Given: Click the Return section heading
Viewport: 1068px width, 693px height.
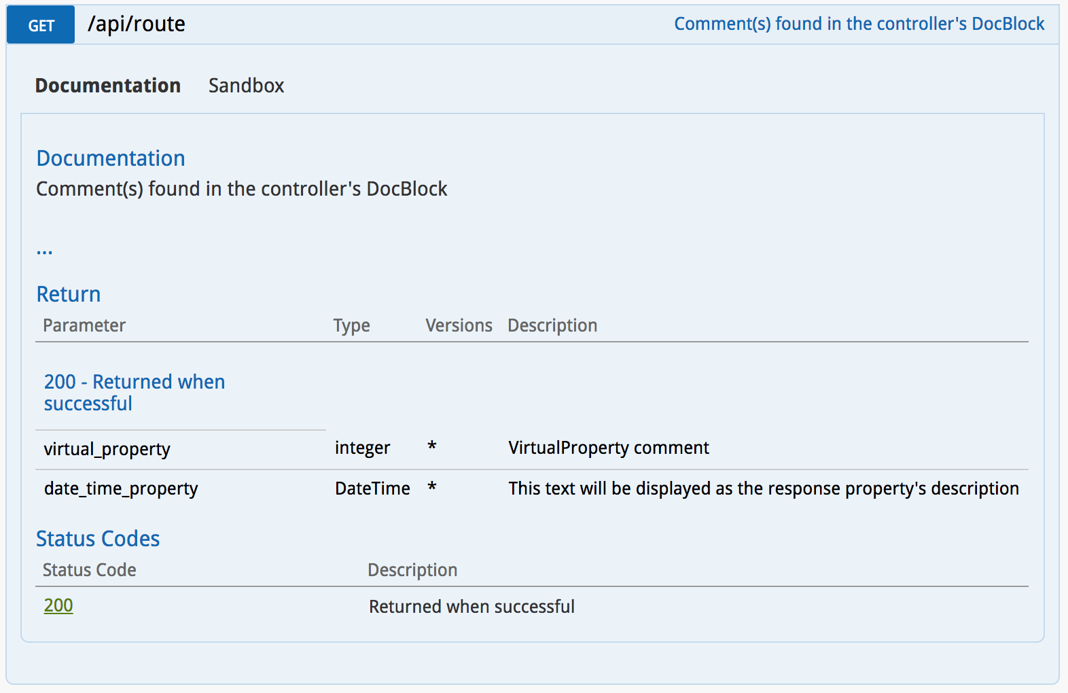Looking at the screenshot, I should point(69,294).
